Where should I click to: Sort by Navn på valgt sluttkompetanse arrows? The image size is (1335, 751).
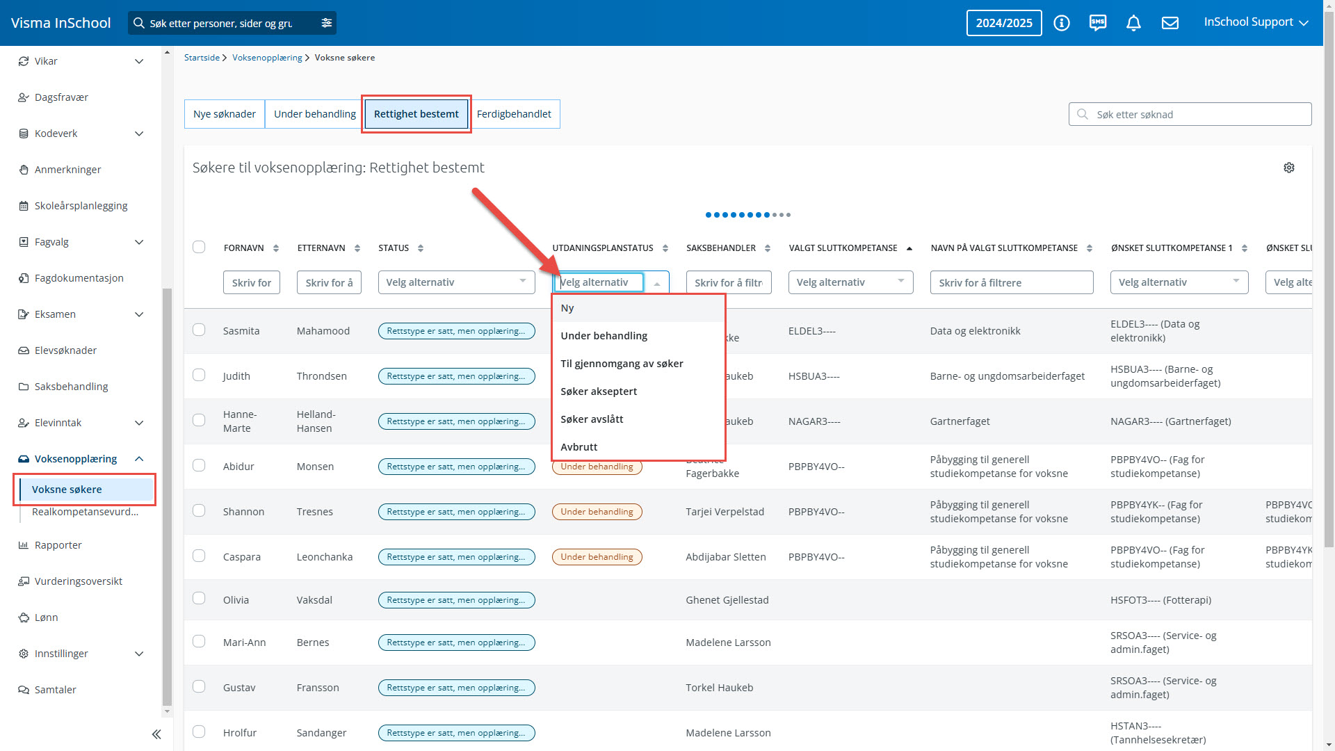pyautogui.click(x=1090, y=248)
